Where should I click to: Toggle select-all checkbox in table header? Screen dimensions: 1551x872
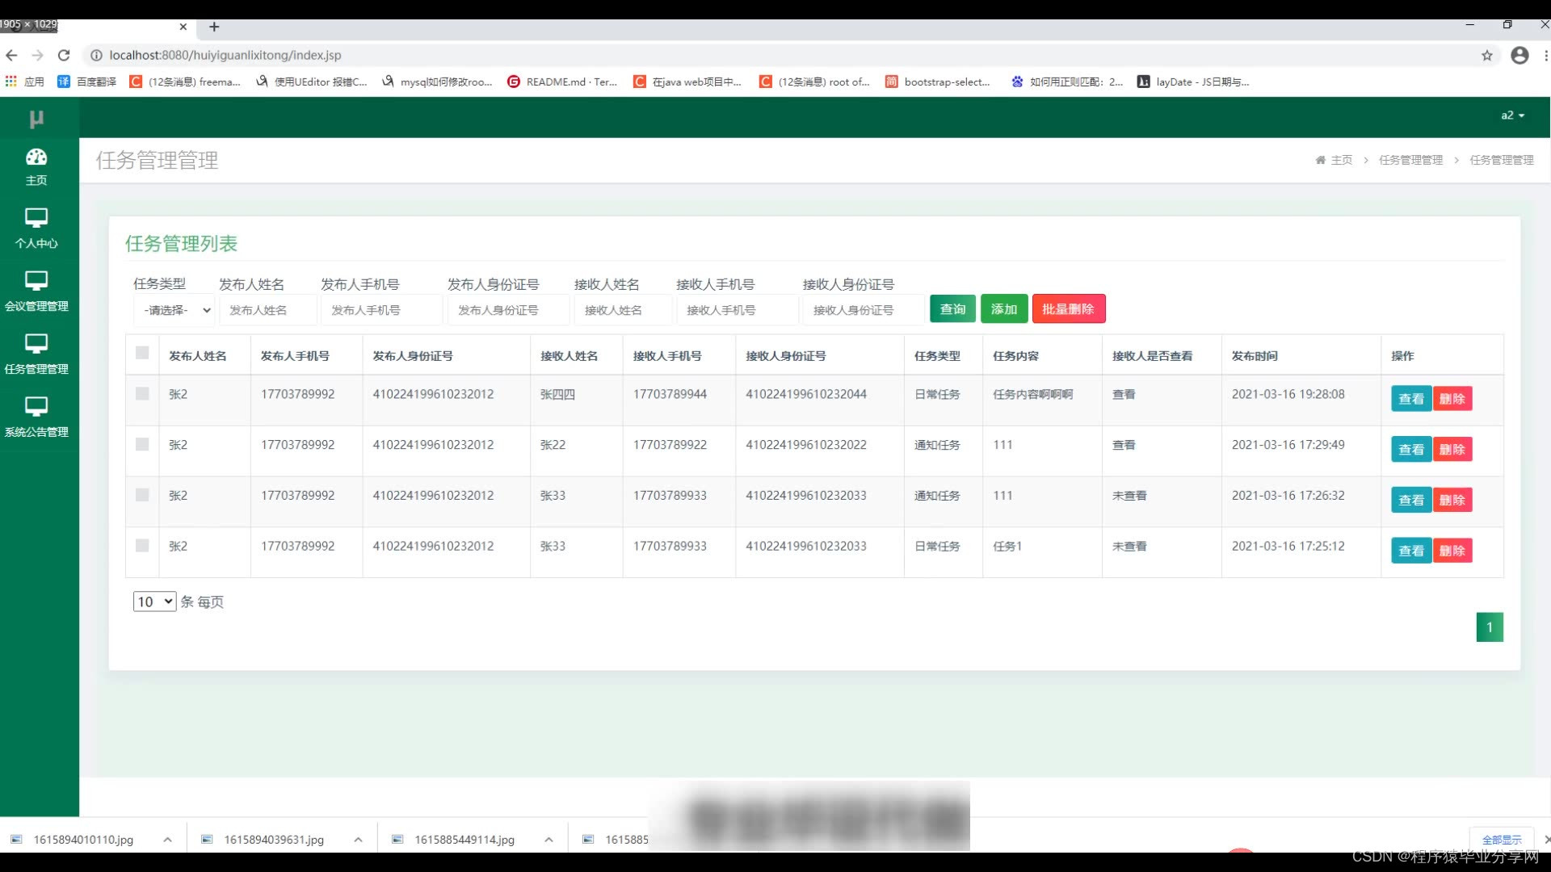coord(142,353)
